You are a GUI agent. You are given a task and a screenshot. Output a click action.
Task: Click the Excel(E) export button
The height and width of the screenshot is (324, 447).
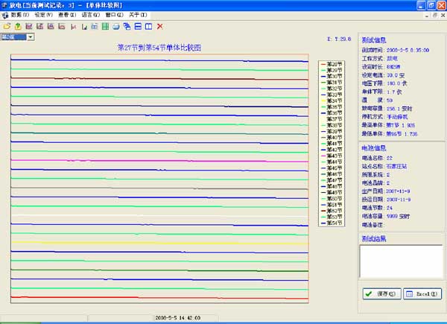click(422, 293)
